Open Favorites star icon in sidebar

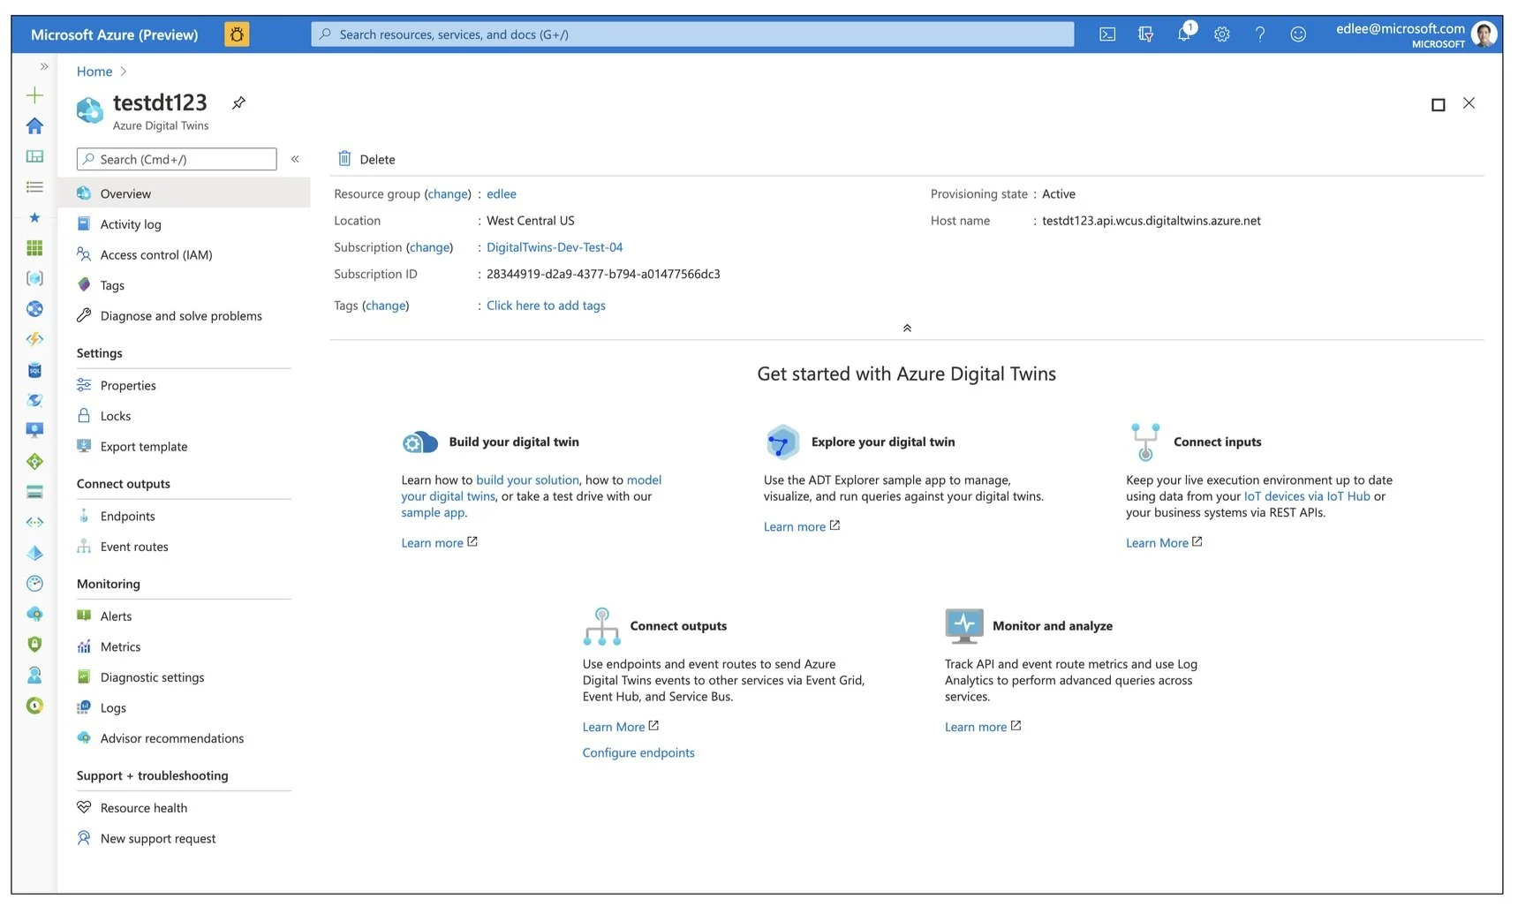tap(34, 217)
